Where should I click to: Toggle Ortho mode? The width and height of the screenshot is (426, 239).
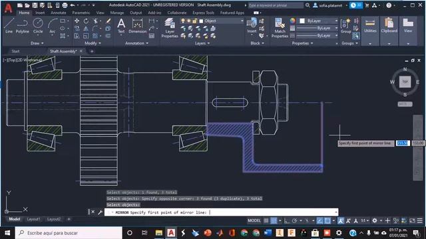click(286, 220)
